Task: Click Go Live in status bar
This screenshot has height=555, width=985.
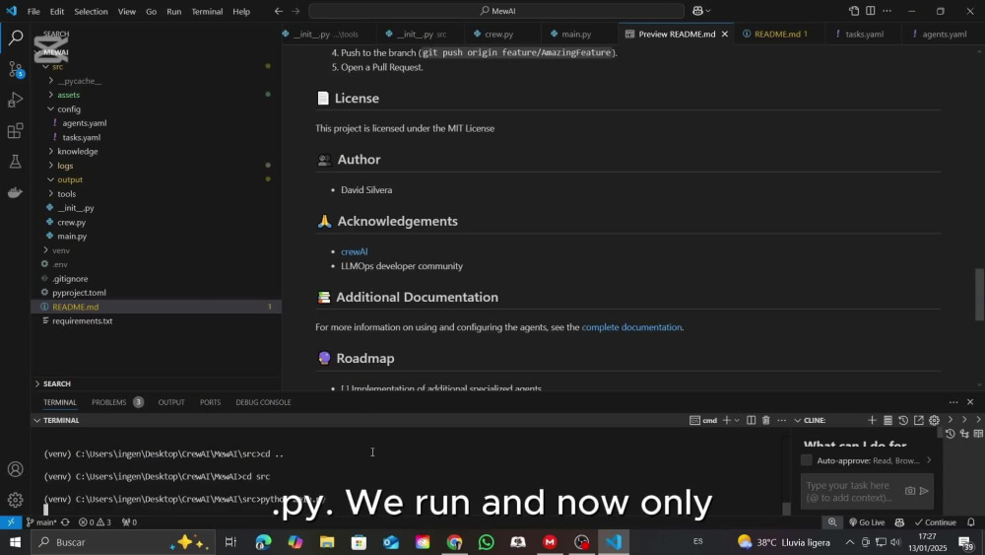Action: coord(867,522)
